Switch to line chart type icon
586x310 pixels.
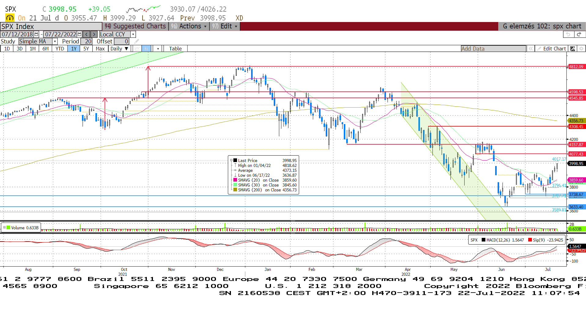137,49
